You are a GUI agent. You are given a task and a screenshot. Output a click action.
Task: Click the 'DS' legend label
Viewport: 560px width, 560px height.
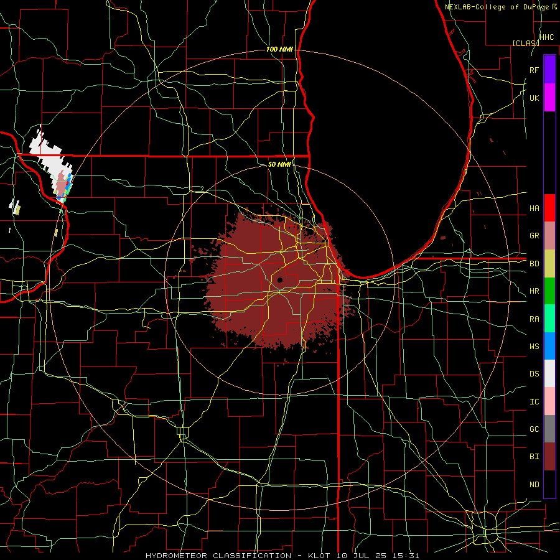(534, 373)
